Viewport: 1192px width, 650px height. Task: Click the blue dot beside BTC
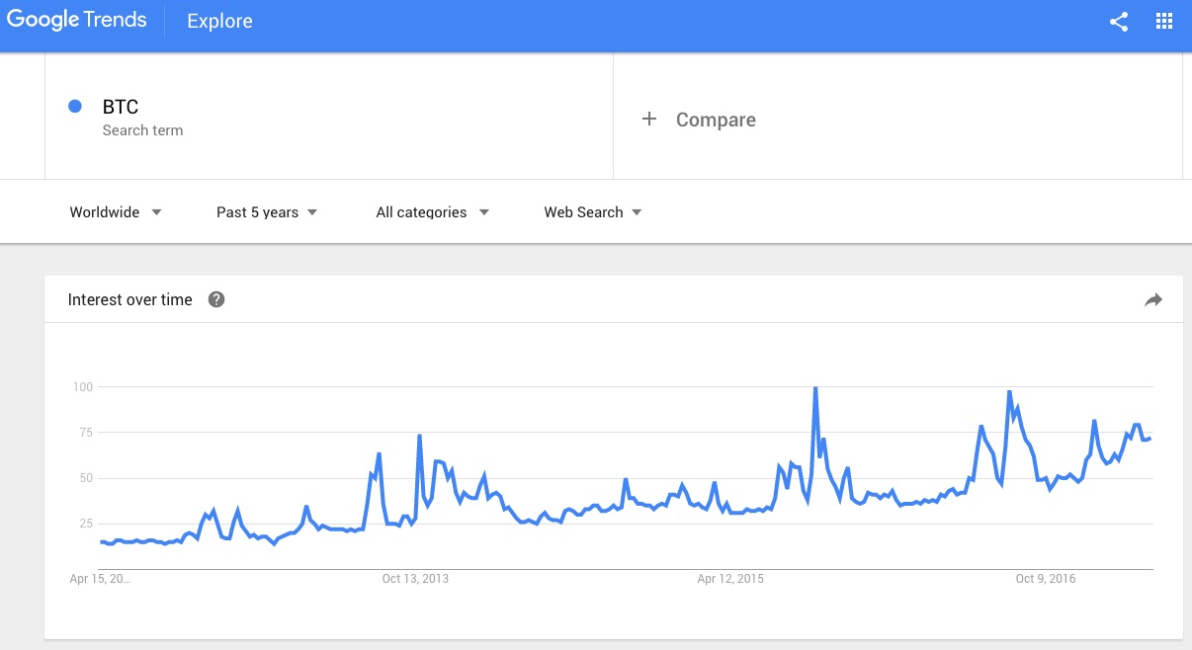click(x=74, y=107)
